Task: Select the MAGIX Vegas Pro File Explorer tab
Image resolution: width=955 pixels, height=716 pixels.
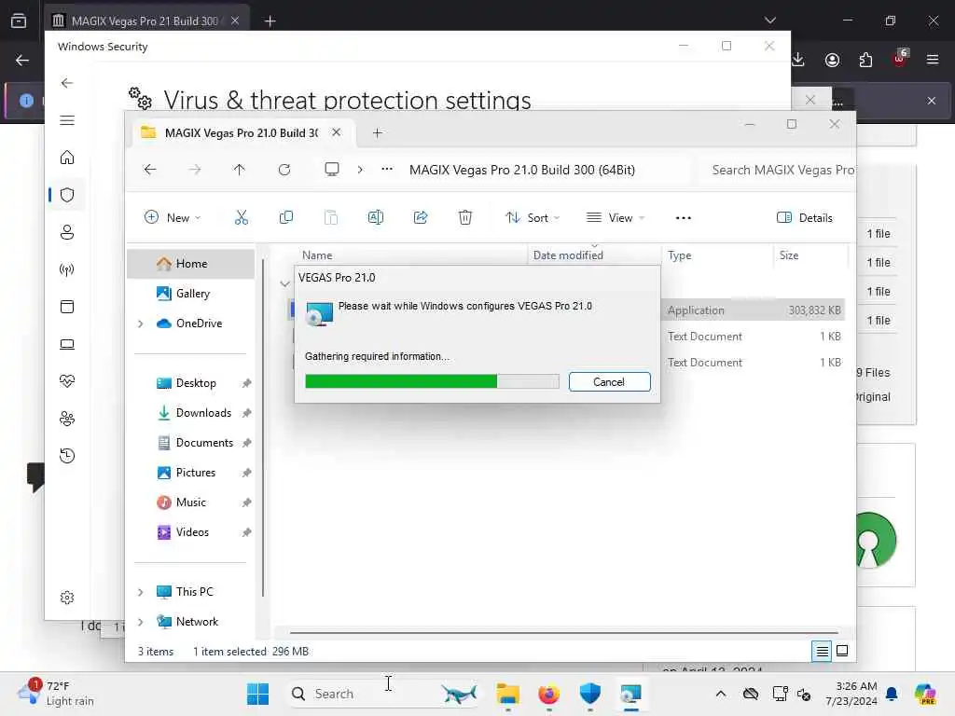Action: pos(240,132)
